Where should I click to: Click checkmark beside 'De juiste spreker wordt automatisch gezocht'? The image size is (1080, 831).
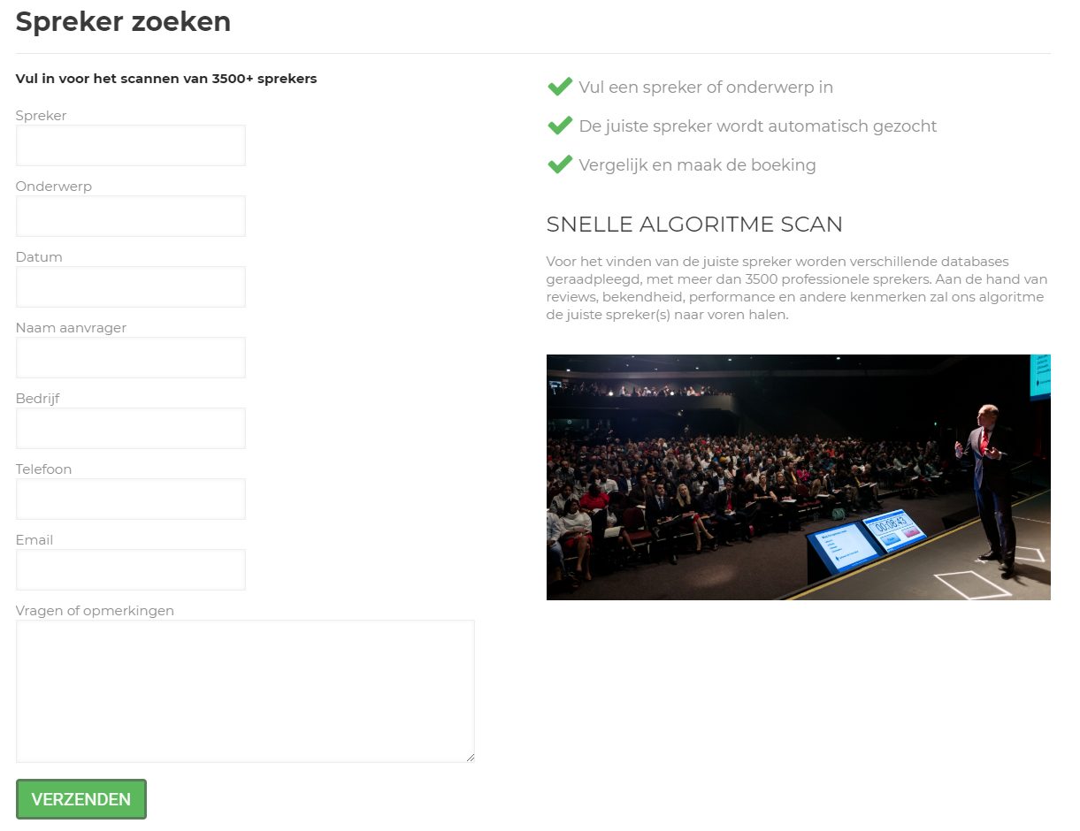click(560, 126)
